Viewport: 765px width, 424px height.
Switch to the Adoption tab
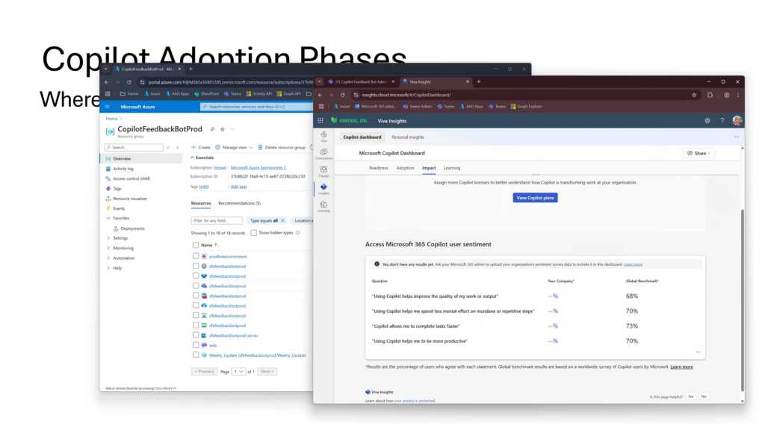tap(405, 168)
